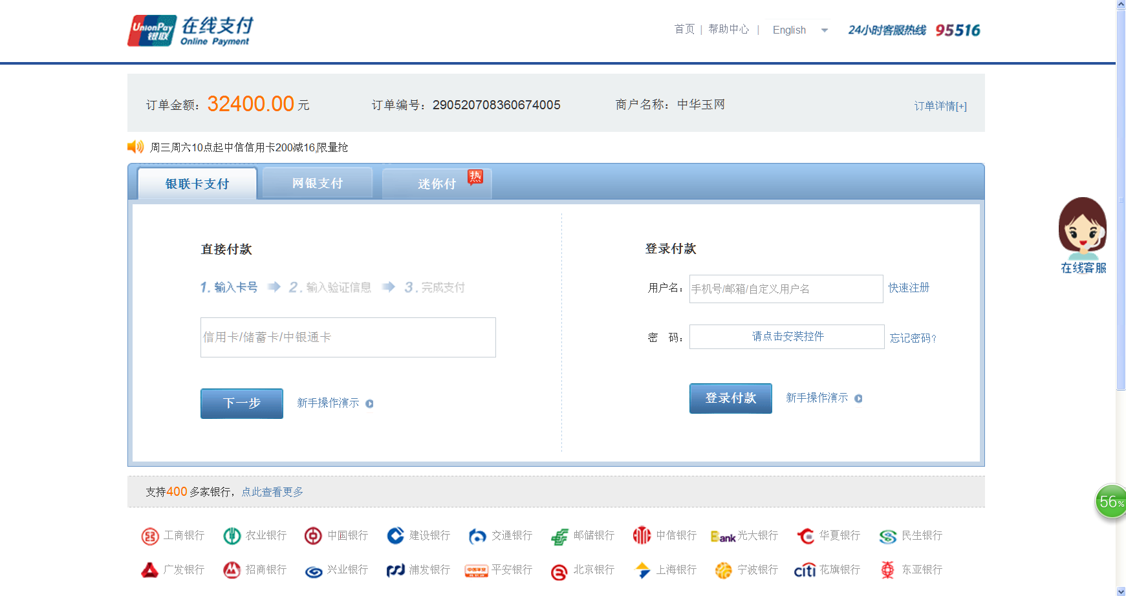Image resolution: width=1126 pixels, height=596 pixels.
Task: Click the 光大银行 bank icon
Action: coord(723,537)
